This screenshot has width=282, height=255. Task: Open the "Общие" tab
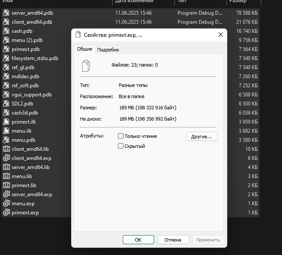85,49
